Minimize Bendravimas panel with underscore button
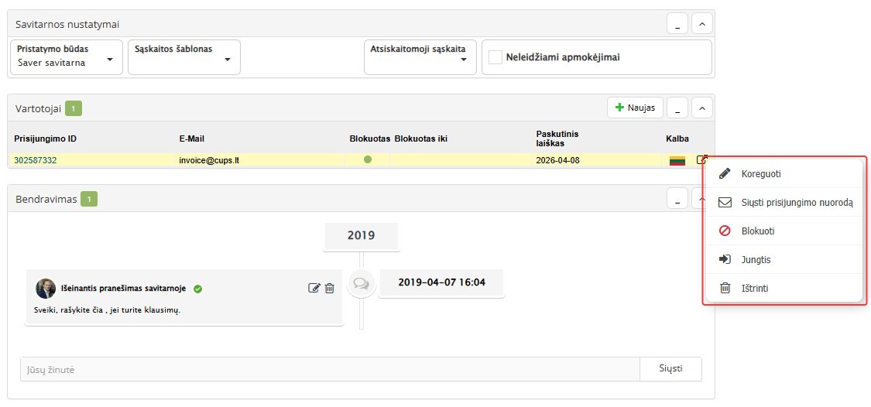 [x=677, y=198]
